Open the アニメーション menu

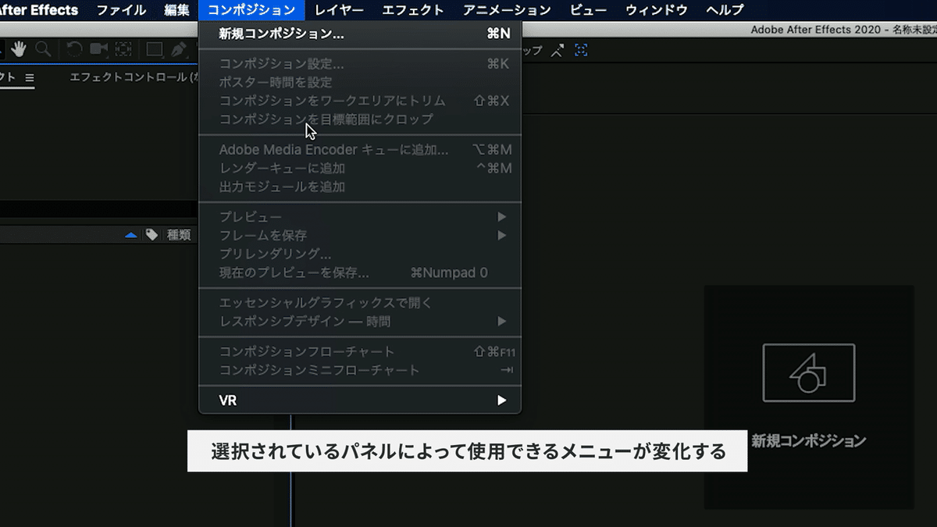tap(507, 10)
